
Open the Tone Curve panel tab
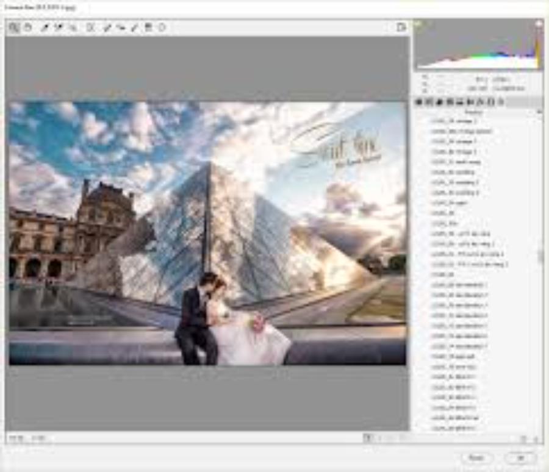pos(429,102)
